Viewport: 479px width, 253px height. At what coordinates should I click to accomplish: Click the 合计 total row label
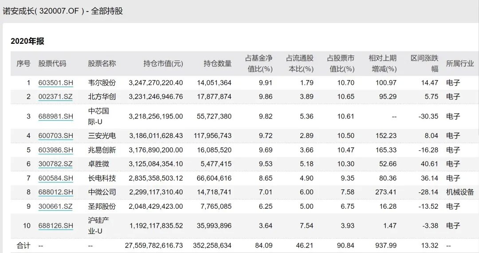pyautogui.click(x=23, y=245)
